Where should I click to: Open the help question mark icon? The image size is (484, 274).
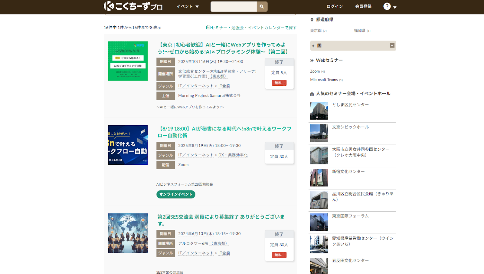(387, 6)
